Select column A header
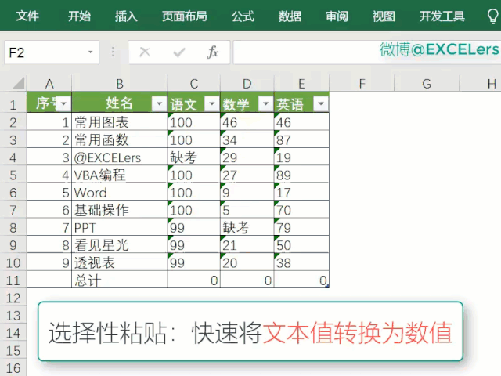 (x=49, y=84)
